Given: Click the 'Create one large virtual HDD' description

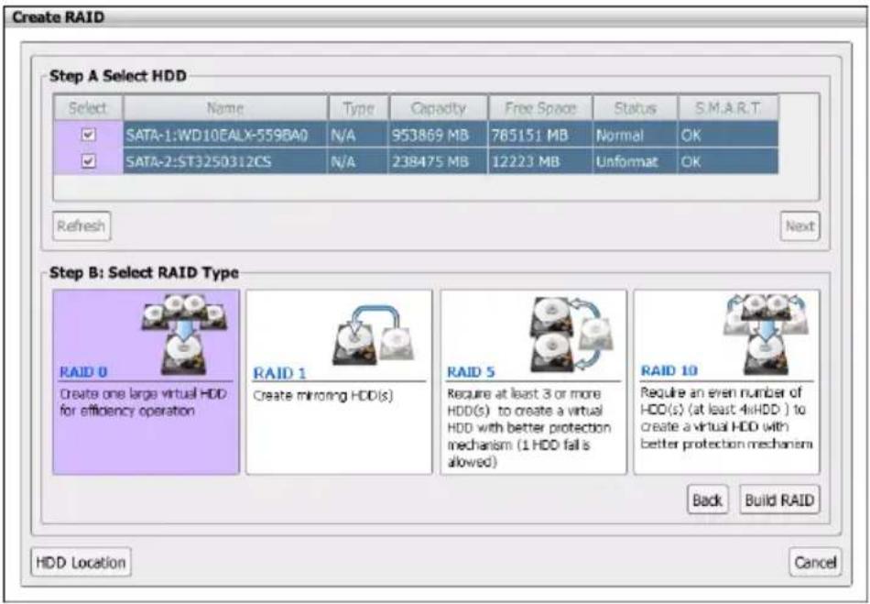Looking at the screenshot, I should coord(143,402).
